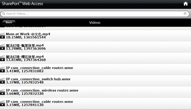Viewport: 191px width, 109px height.
Task: Open IP cam_connection_wireless router.wmv
Action: (42, 91)
